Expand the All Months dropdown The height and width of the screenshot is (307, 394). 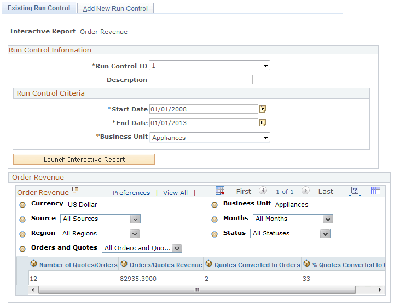293,219
